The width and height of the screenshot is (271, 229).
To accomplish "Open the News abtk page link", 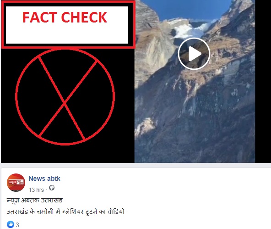I will click(44, 179).
